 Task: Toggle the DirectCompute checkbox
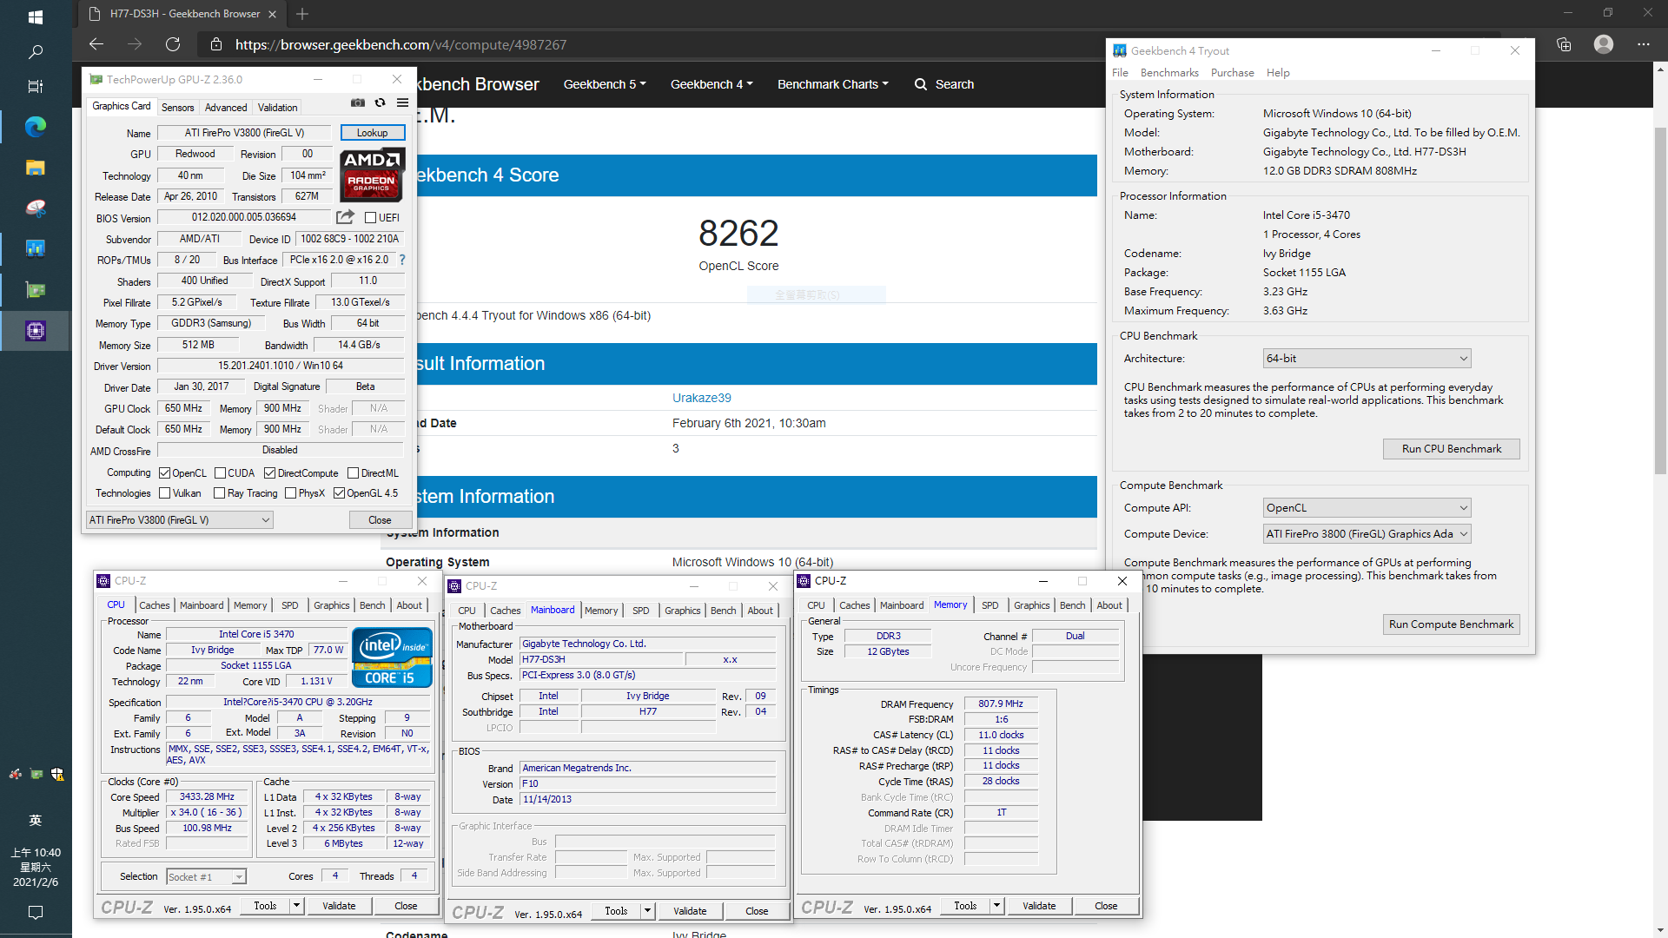(270, 473)
